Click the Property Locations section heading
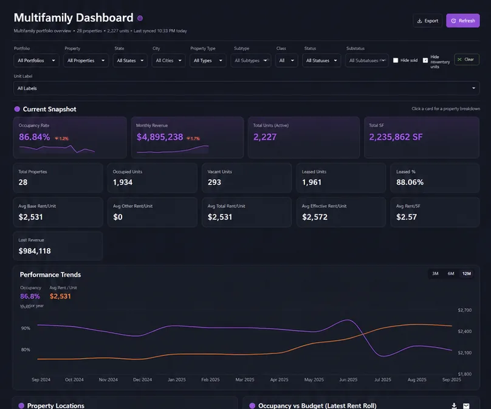The image size is (491, 409). coord(56,405)
